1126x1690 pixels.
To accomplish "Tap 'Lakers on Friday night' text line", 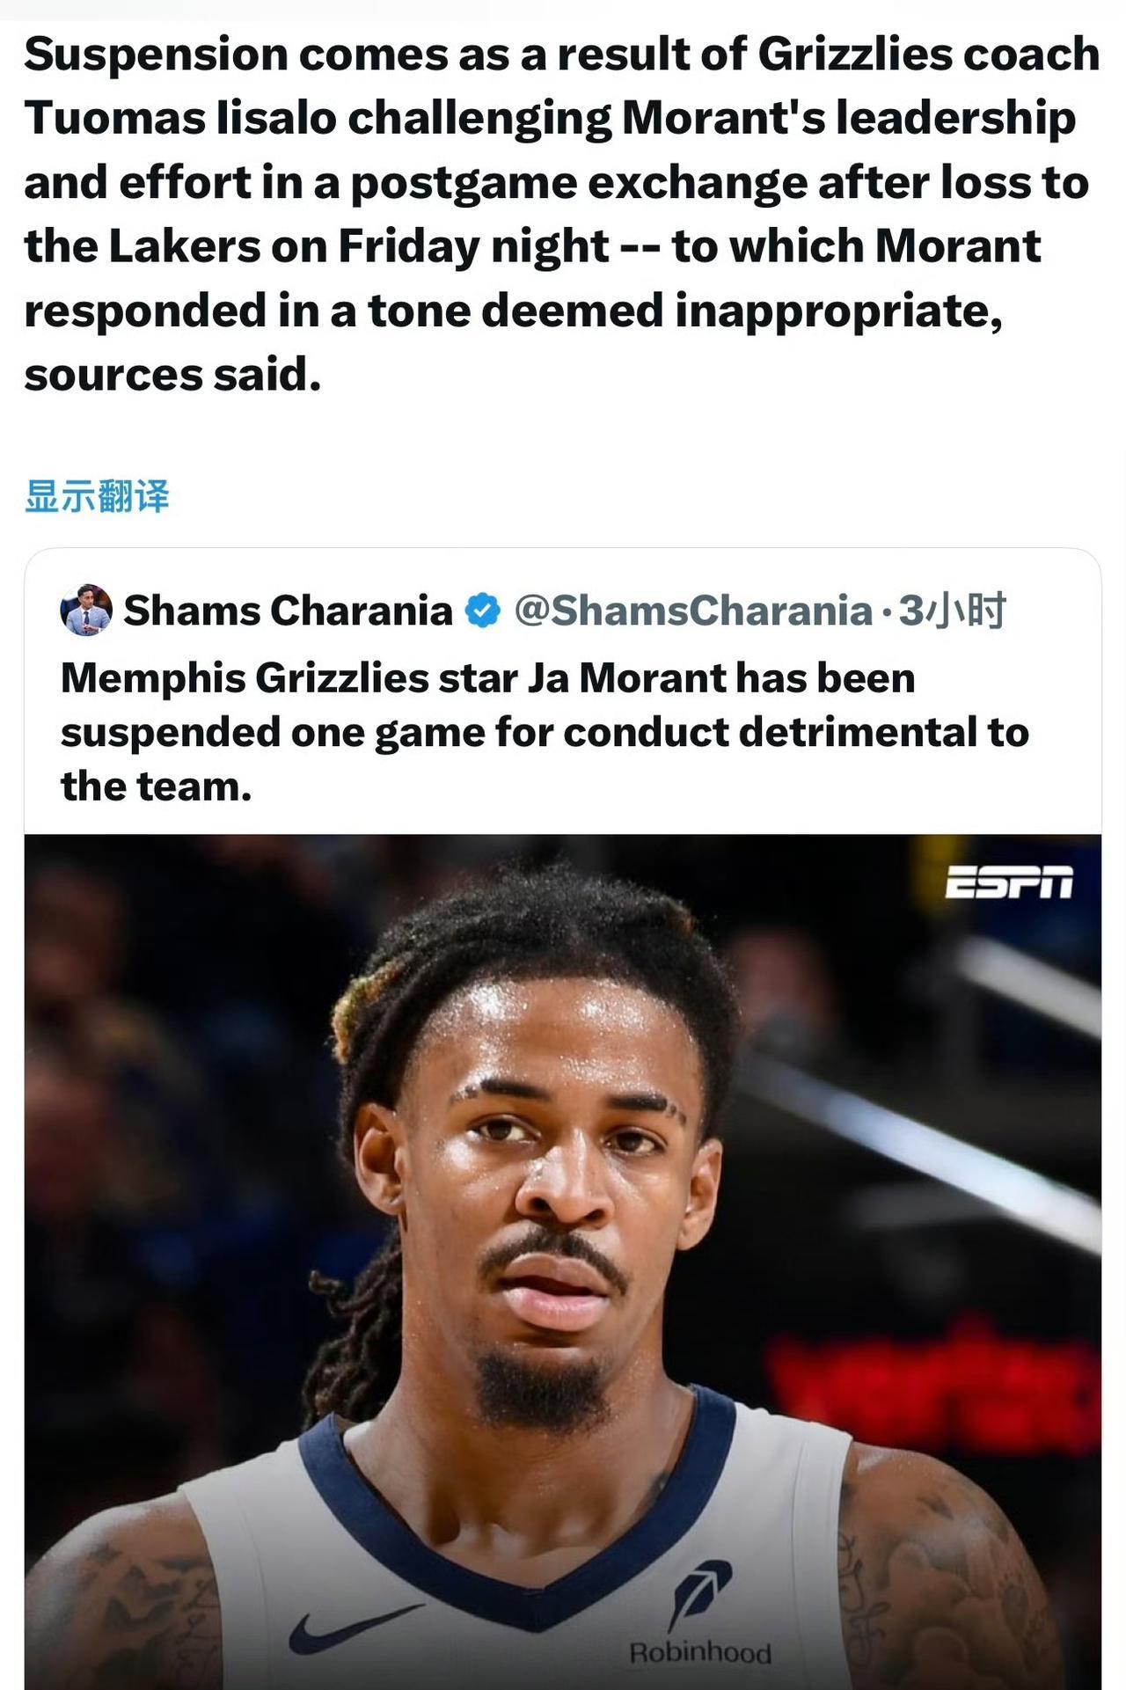I will point(359,246).
